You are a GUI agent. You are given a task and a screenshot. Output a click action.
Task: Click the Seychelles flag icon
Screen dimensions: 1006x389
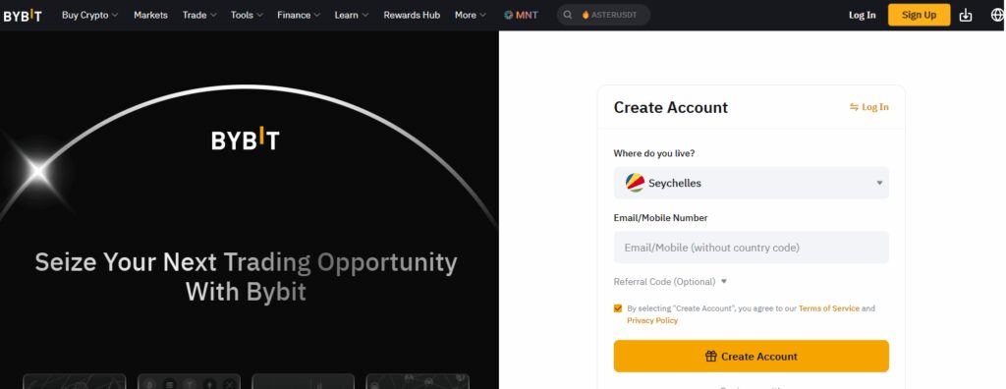(636, 183)
